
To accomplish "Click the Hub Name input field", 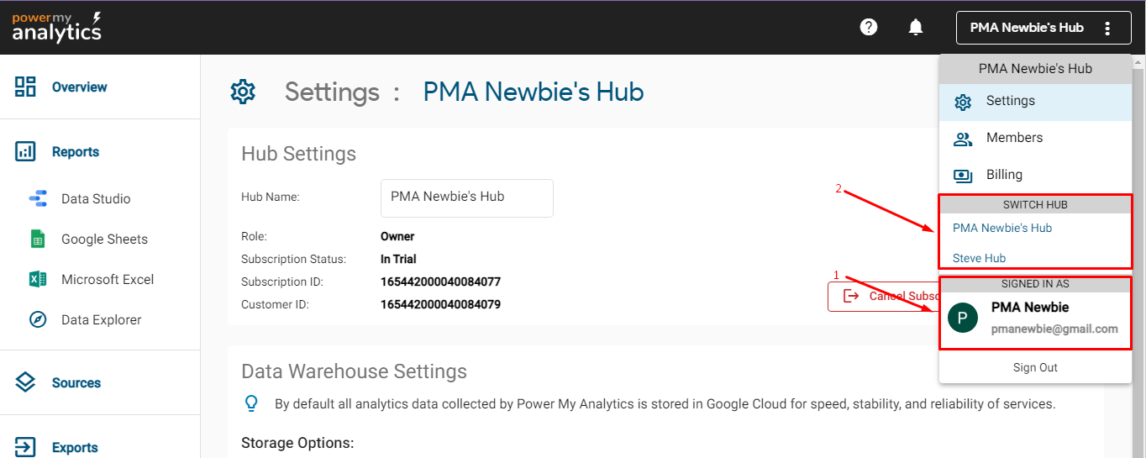I will click(466, 197).
